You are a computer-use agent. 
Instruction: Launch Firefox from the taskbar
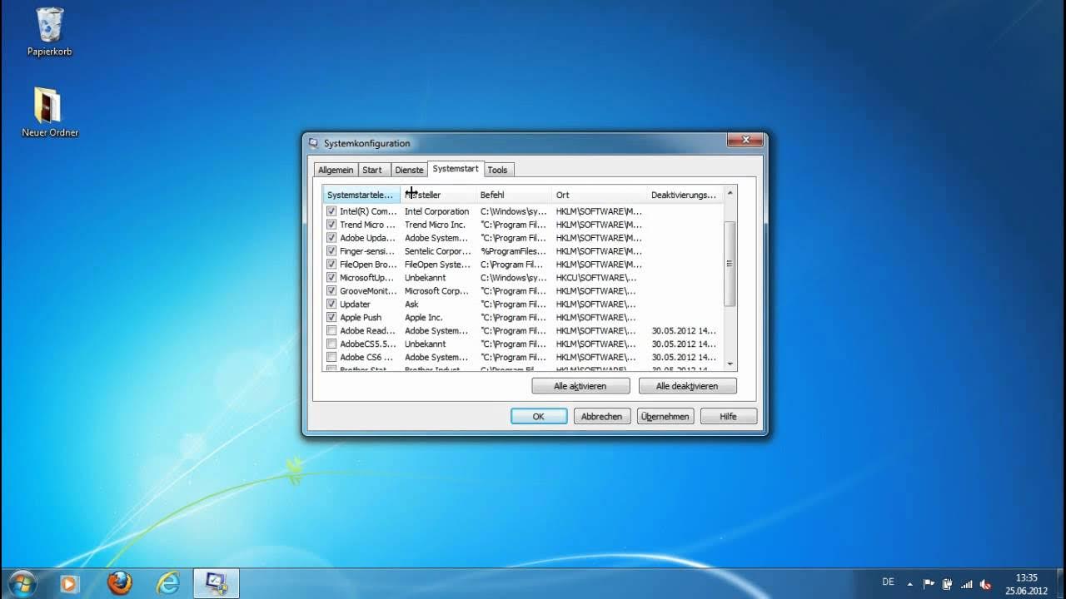pos(120,583)
